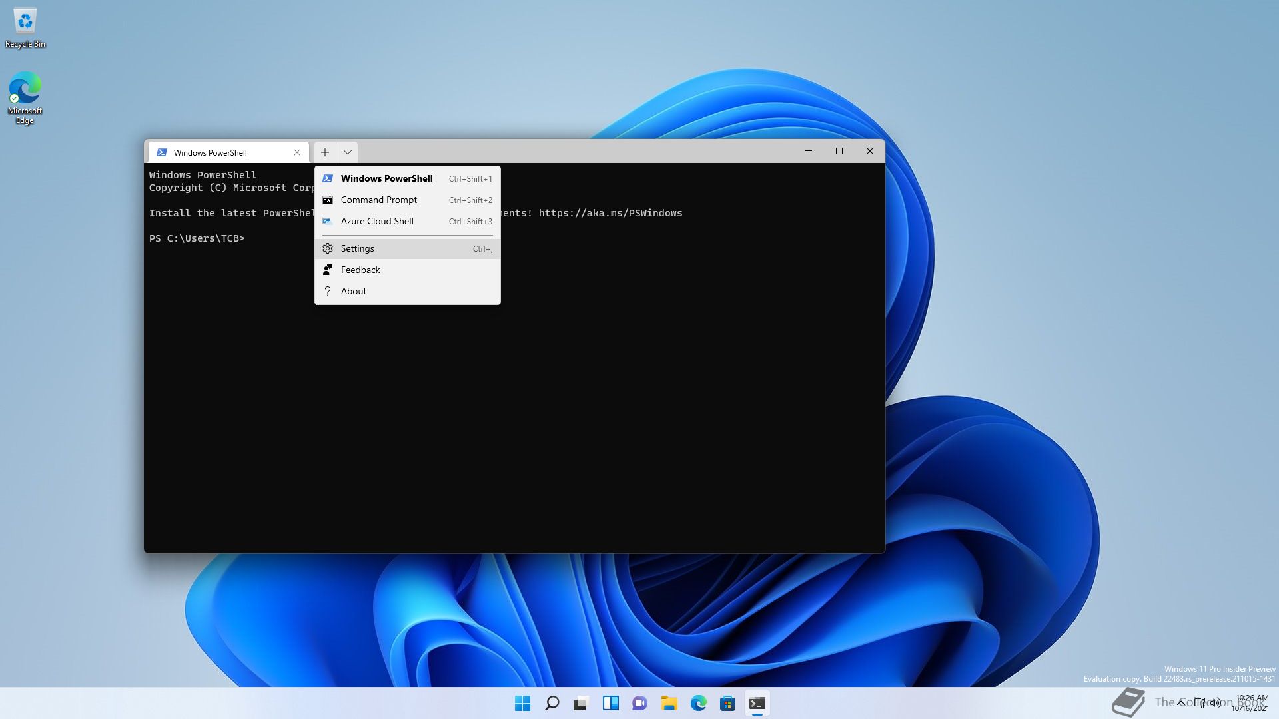Open Microsoft Store taskbar icon
The height and width of the screenshot is (719, 1279).
coord(727,703)
